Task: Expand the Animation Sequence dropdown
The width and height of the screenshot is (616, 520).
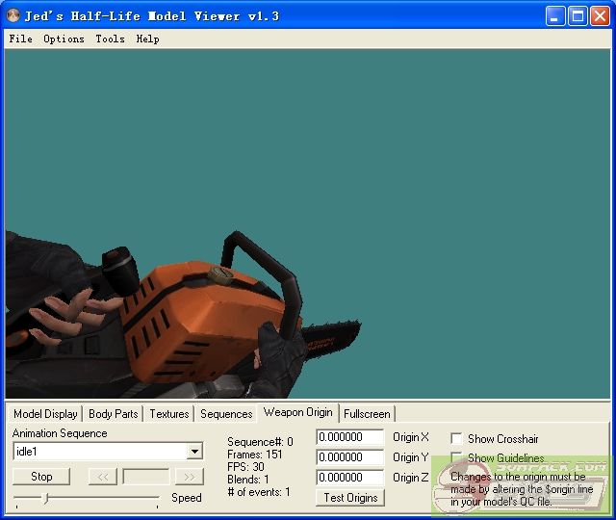Action: click(x=194, y=452)
